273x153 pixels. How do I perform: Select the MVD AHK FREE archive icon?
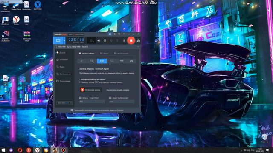[x=27, y=36]
